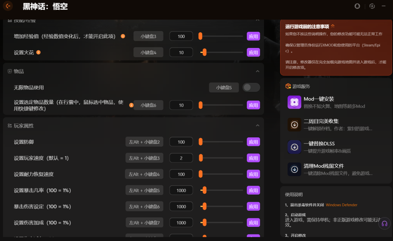This screenshot has width=393, height=241.
Task: Change the 左Alt + 小键盘7 hotkey
Action: coord(144,223)
